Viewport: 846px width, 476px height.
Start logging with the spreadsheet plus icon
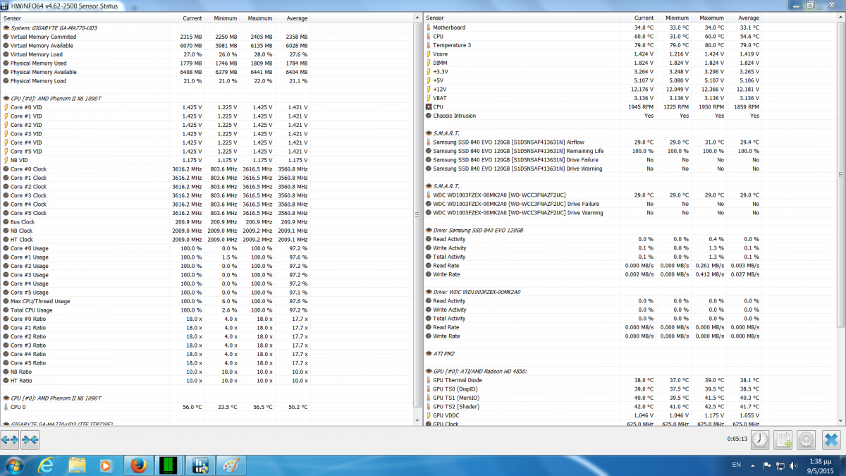[x=783, y=440]
